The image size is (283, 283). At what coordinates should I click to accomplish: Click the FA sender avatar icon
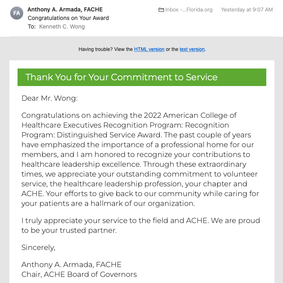[x=17, y=13]
